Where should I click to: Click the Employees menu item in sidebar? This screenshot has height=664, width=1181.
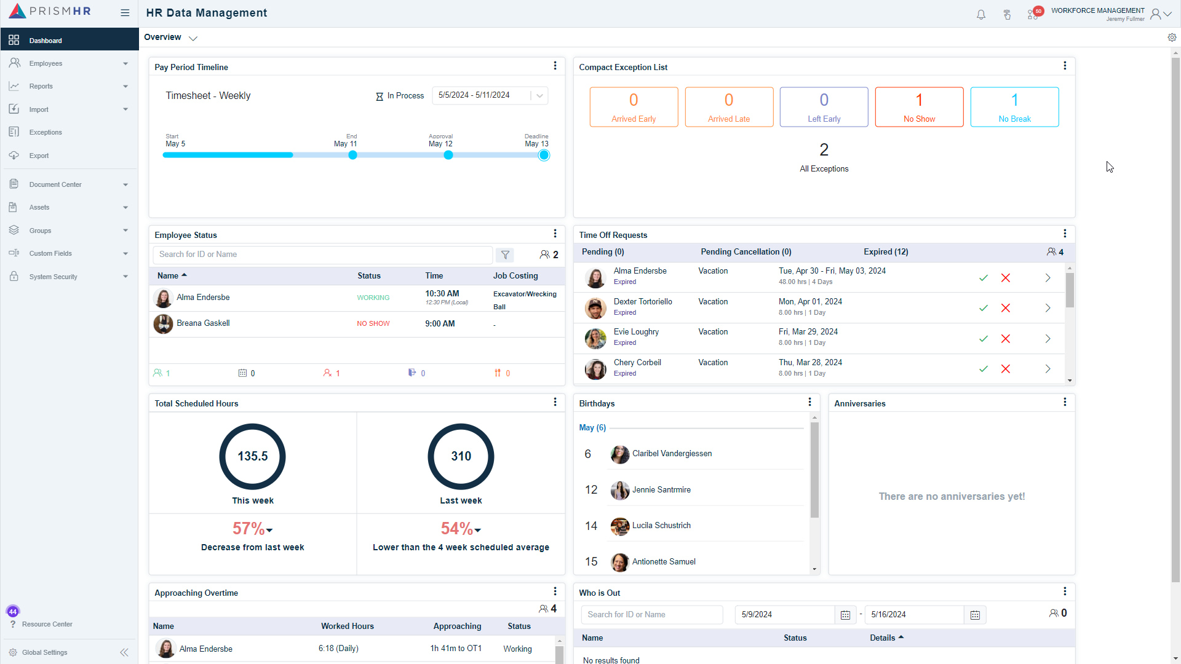(69, 63)
